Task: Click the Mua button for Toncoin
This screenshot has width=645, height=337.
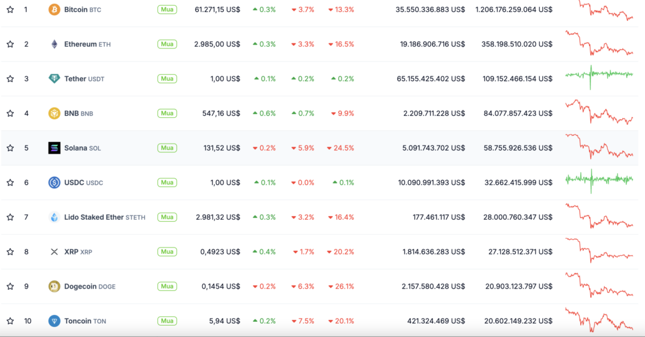Action: point(167,321)
